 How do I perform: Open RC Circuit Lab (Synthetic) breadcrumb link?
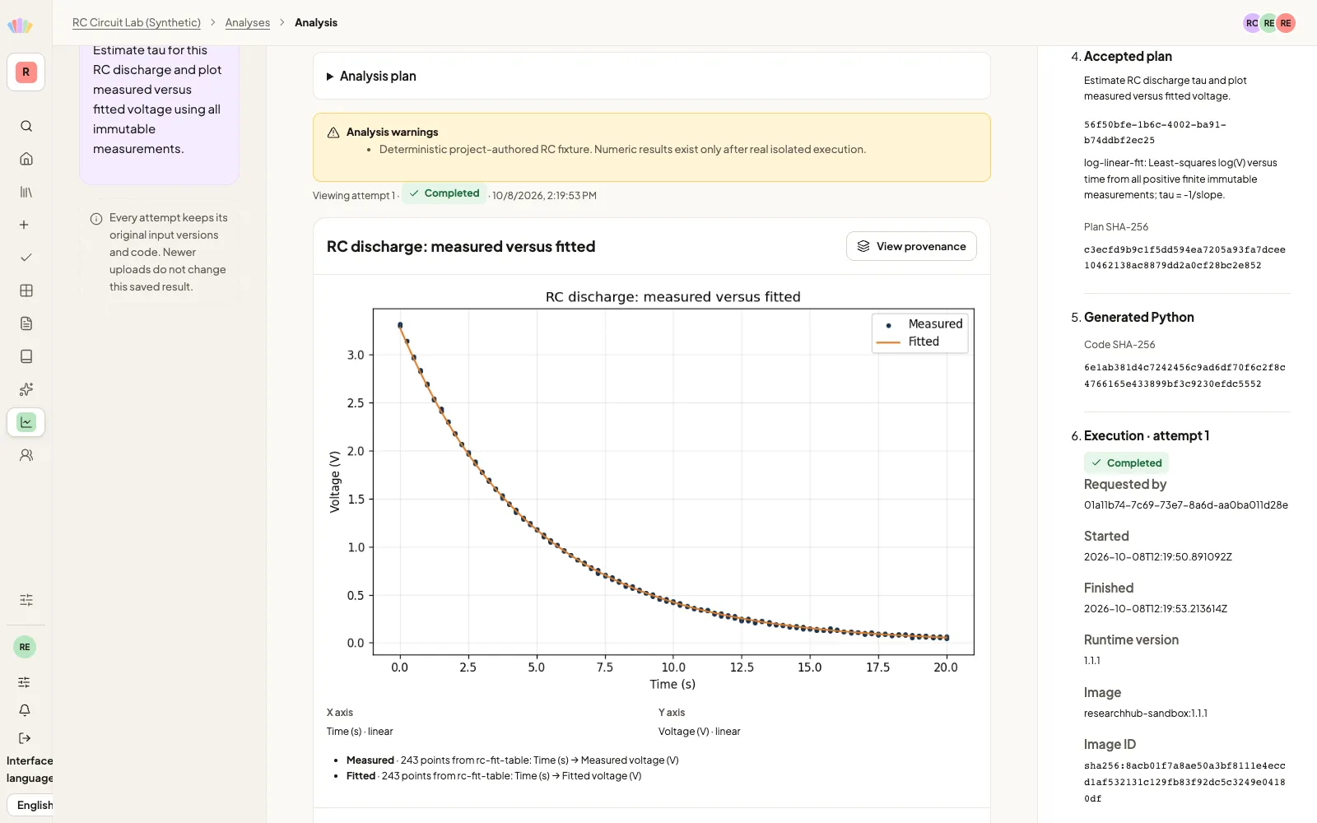pyautogui.click(x=137, y=22)
